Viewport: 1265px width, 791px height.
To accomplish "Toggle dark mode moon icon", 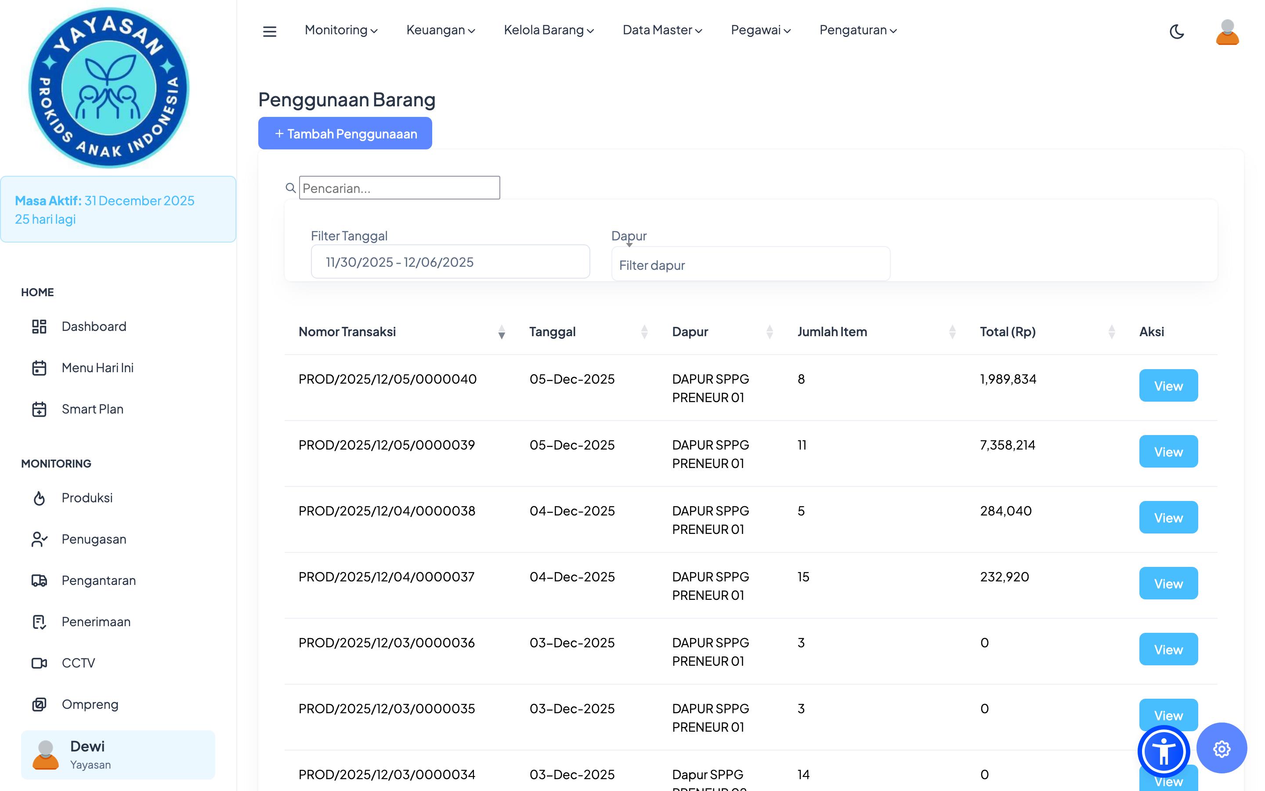I will tap(1177, 31).
